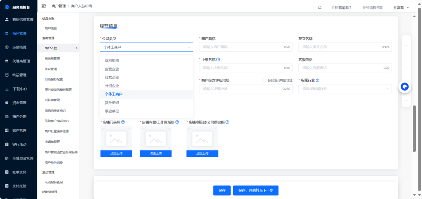Open 微信消费者申诉 in the submenu
Image resolution: width=422 pixels, height=199 pixels.
tap(55, 111)
